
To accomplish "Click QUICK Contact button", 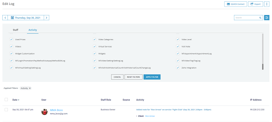I will tap(236, 4).
